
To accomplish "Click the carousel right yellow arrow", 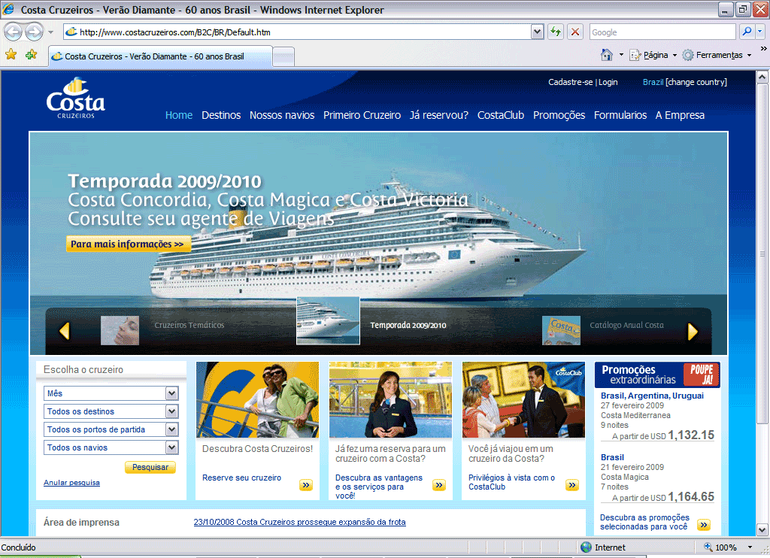I will 693,332.
